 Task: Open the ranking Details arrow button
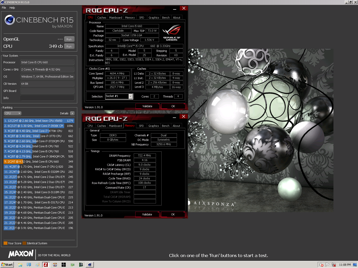point(72,113)
